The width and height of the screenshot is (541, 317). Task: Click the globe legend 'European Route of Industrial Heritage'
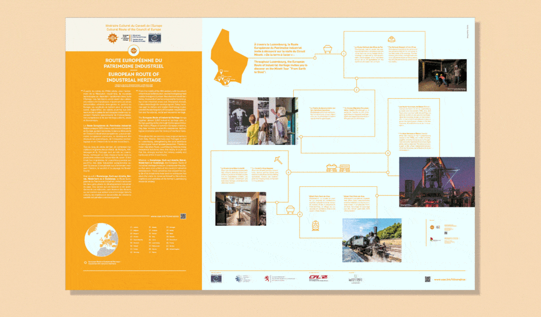point(104,262)
